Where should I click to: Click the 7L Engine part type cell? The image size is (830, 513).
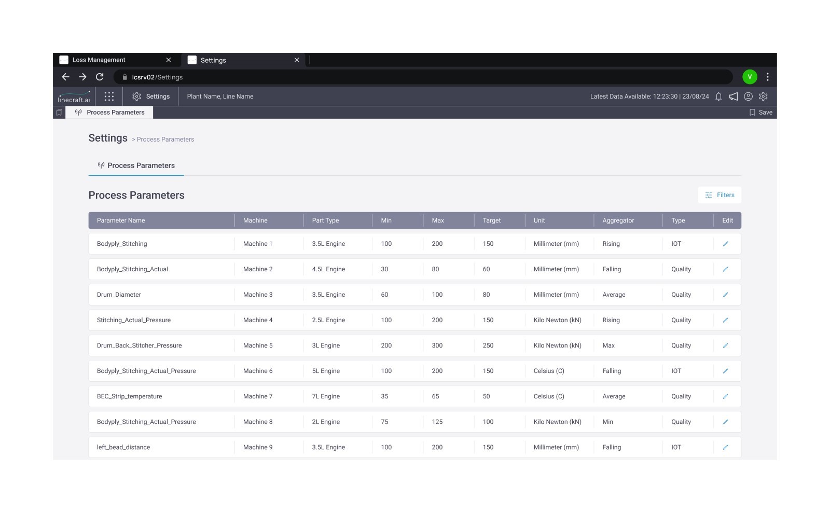326,396
